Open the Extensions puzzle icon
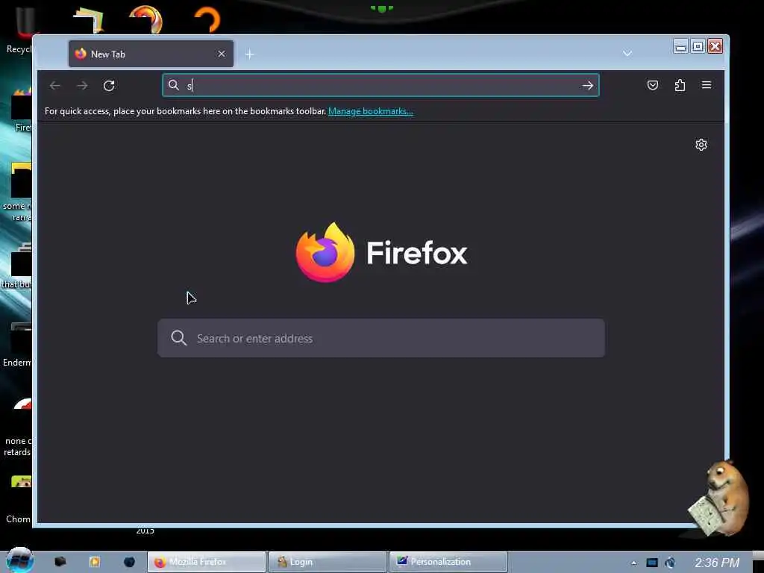 [x=680, y=85]
